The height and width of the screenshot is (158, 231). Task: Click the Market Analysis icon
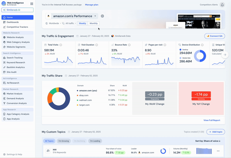click(4, 94)
